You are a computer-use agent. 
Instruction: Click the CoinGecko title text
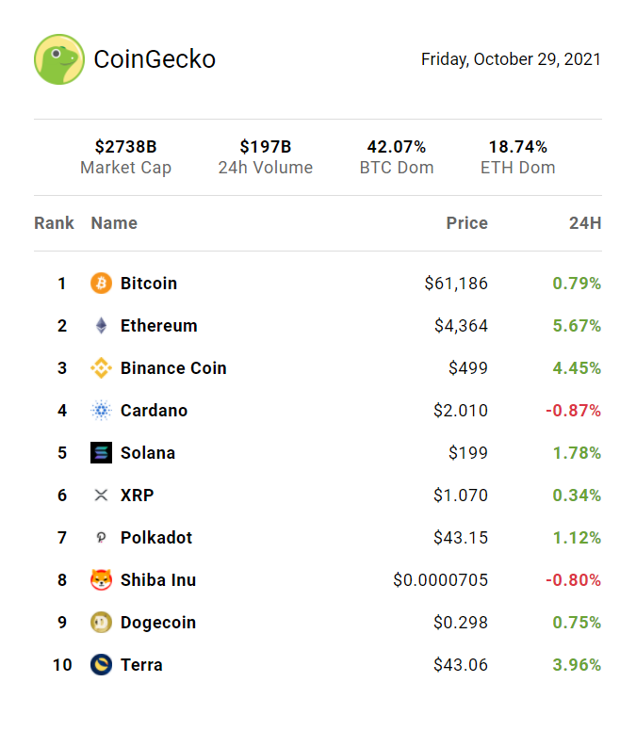click(155, 59)
